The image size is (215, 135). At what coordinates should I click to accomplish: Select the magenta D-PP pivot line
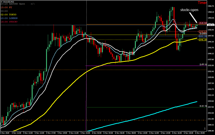[146, 66]
